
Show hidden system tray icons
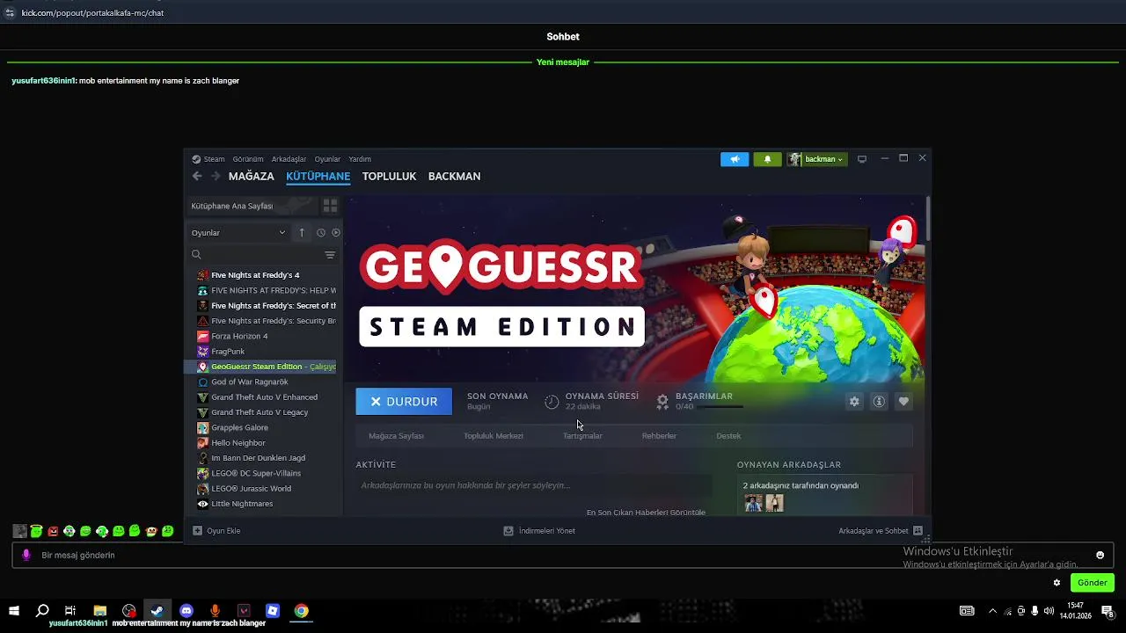click(x=993, y=611)
